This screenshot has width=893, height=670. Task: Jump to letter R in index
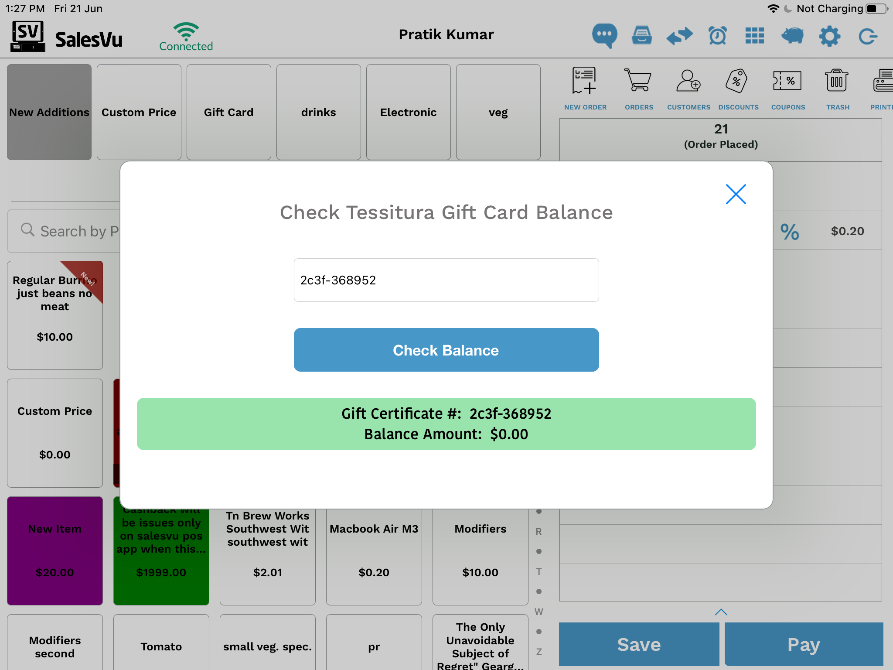[539, 531]
